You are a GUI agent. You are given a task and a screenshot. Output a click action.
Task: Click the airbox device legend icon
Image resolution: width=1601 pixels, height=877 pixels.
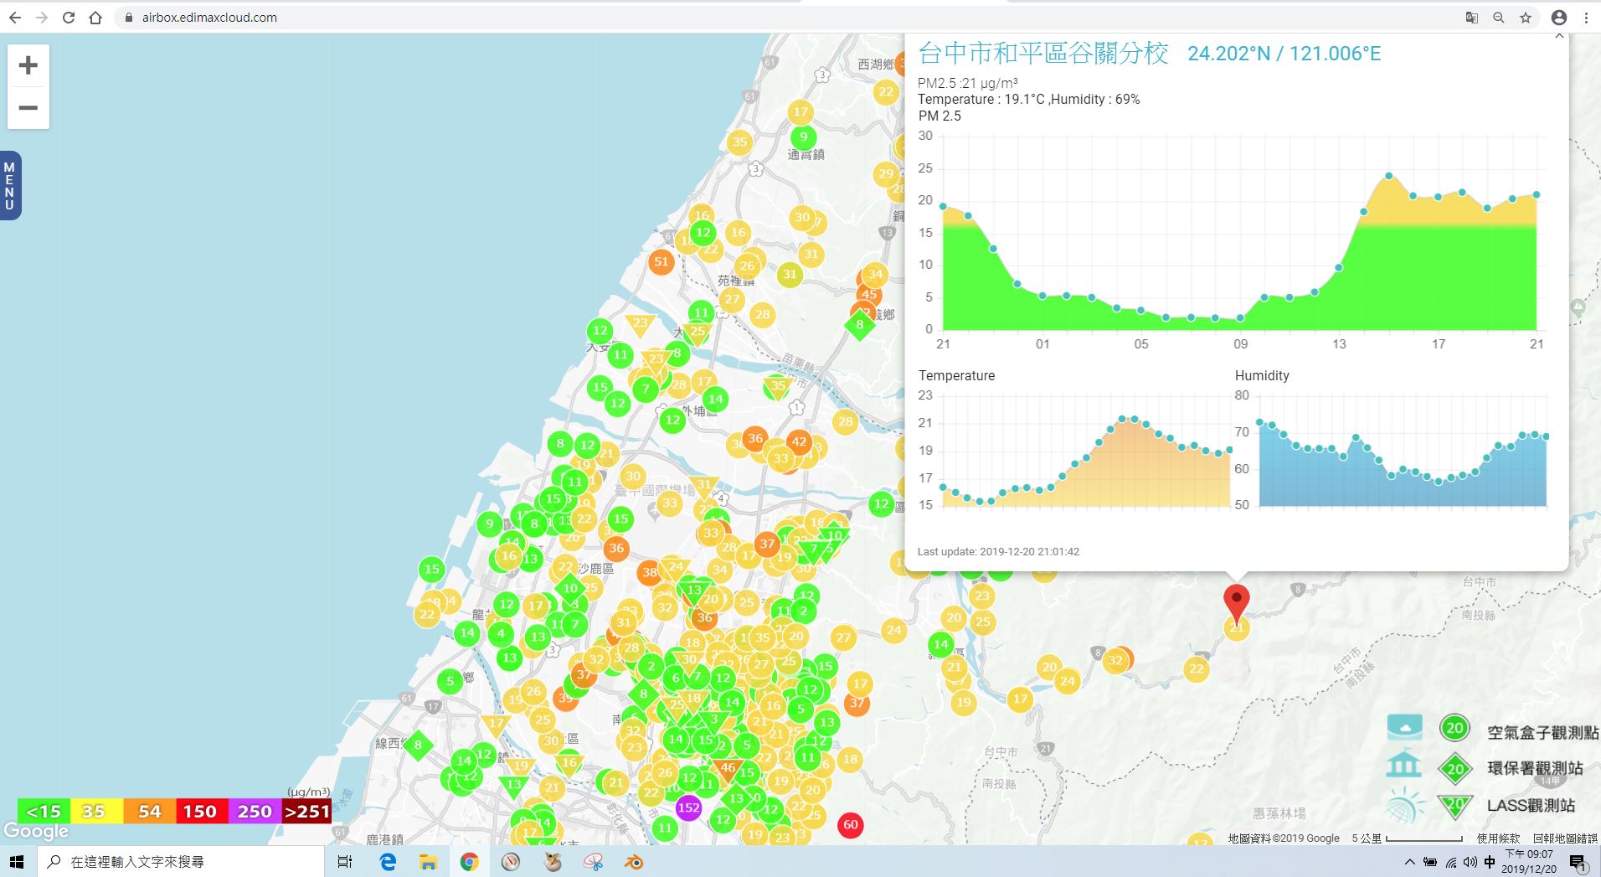pyautogui.click(x=1404, y=726)
